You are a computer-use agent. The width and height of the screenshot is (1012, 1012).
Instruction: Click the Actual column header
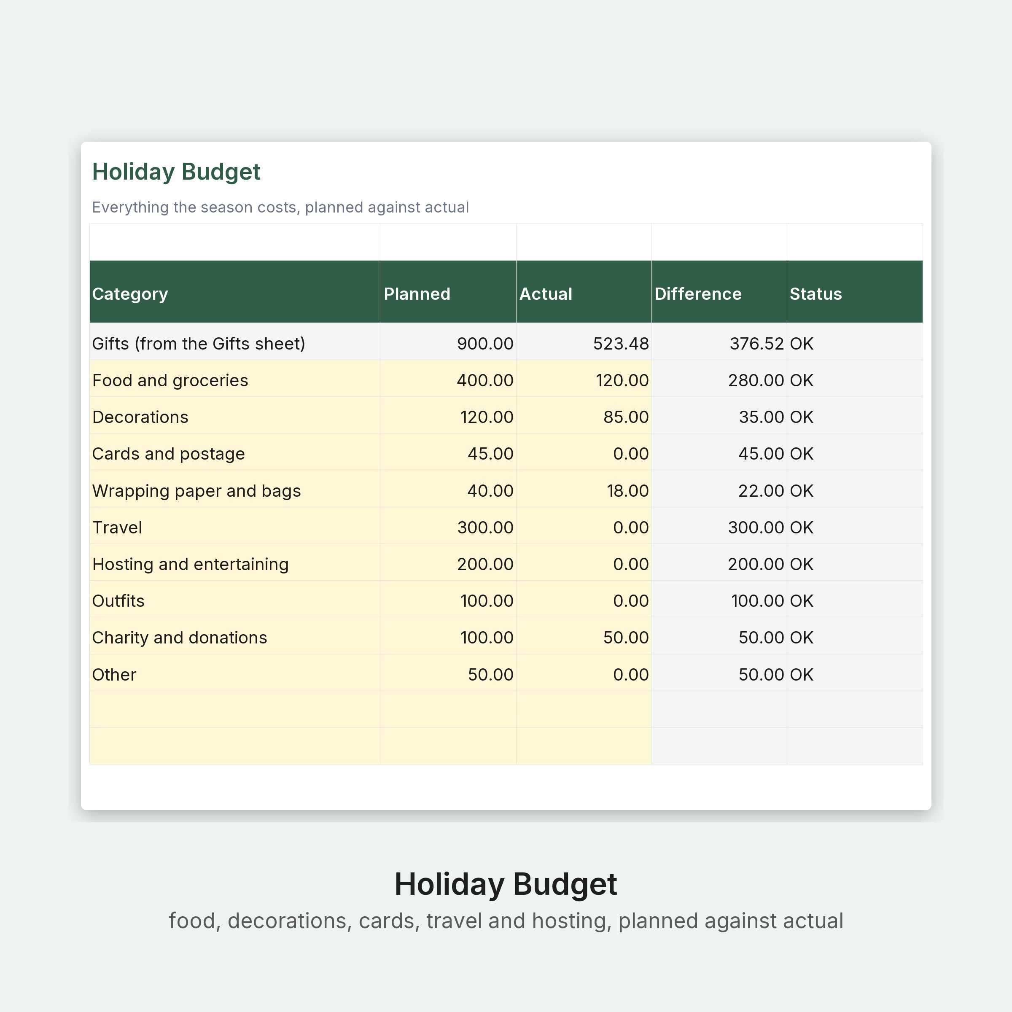(584, 291)
